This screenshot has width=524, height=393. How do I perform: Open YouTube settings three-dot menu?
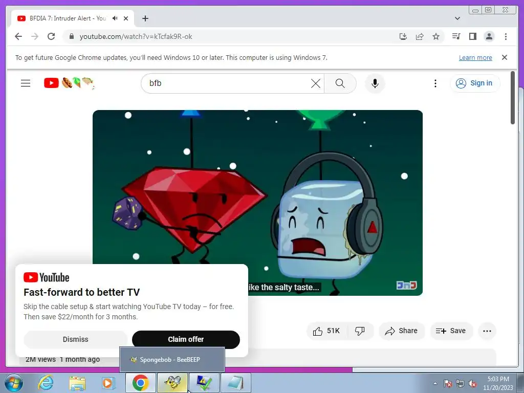[x=435, y=83]
